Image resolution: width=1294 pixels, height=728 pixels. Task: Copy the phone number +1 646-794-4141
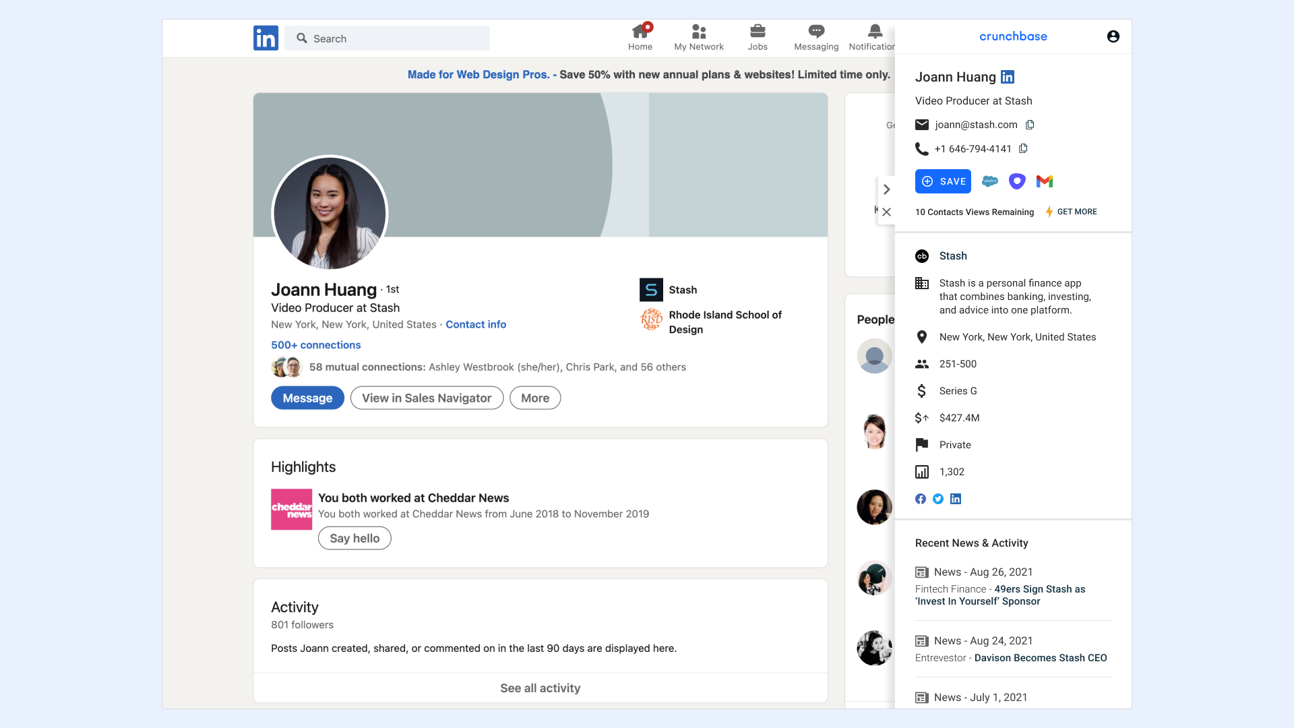click(1023, 148)
